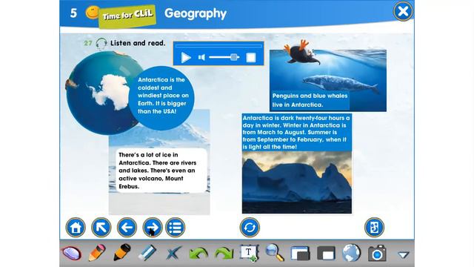Go to the home screen
This screenshot has width=474, height=267.
pyautogui.click(x=76, y=228)
